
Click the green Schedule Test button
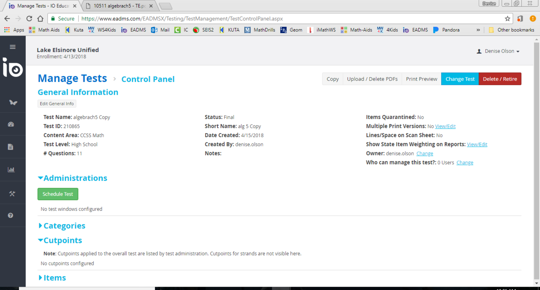point(58,194)
